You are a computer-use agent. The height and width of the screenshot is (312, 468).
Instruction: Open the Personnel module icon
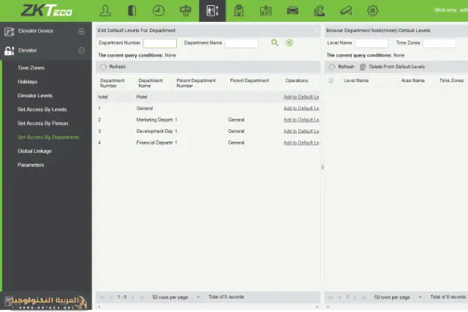coord(105,11)
